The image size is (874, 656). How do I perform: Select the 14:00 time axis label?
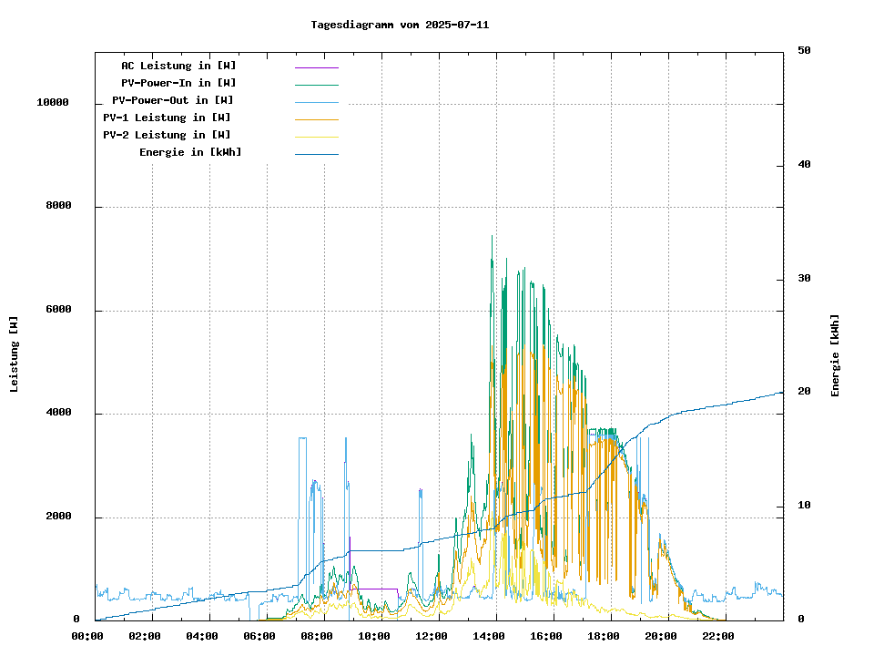point(489,635)
